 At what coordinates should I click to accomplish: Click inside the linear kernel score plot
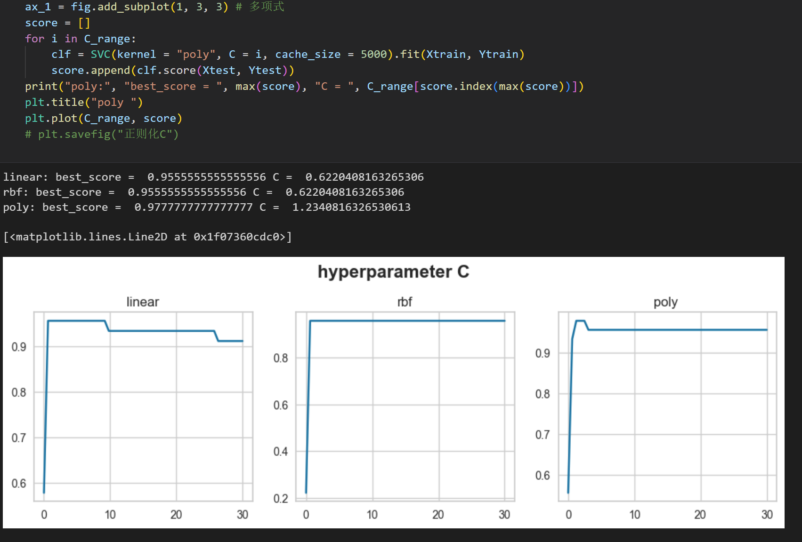pos(143,406)
